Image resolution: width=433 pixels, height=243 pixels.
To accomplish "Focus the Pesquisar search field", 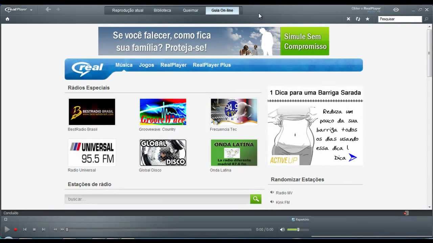I will [x=400, y=19].
